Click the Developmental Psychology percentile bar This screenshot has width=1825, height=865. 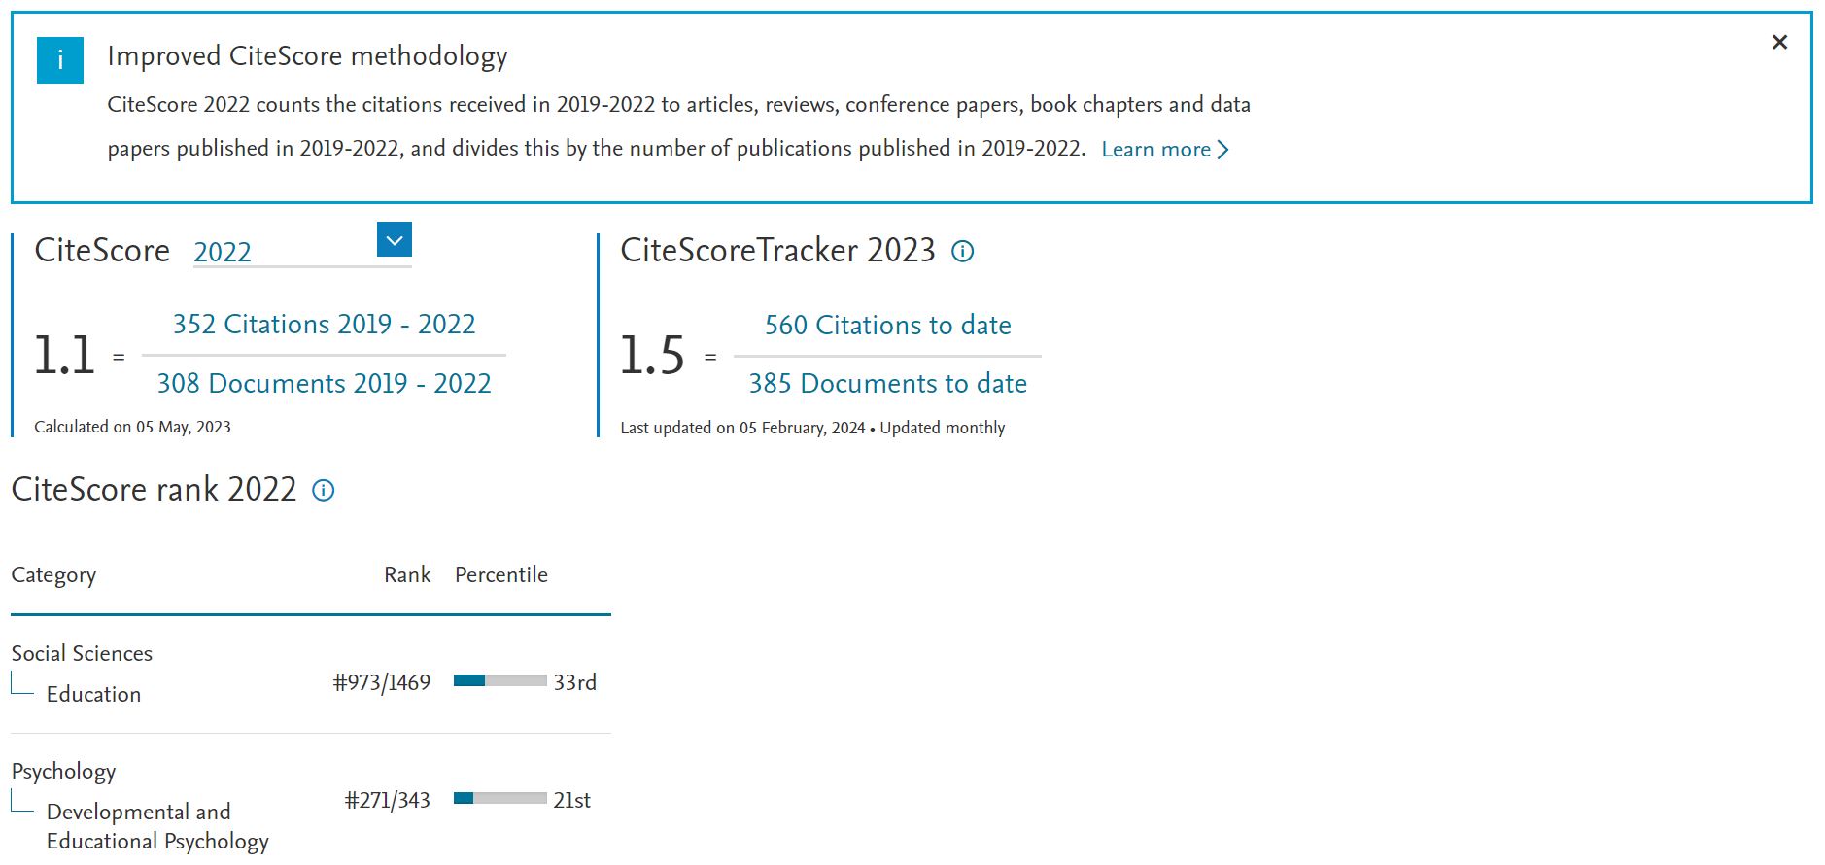point(500,798)
